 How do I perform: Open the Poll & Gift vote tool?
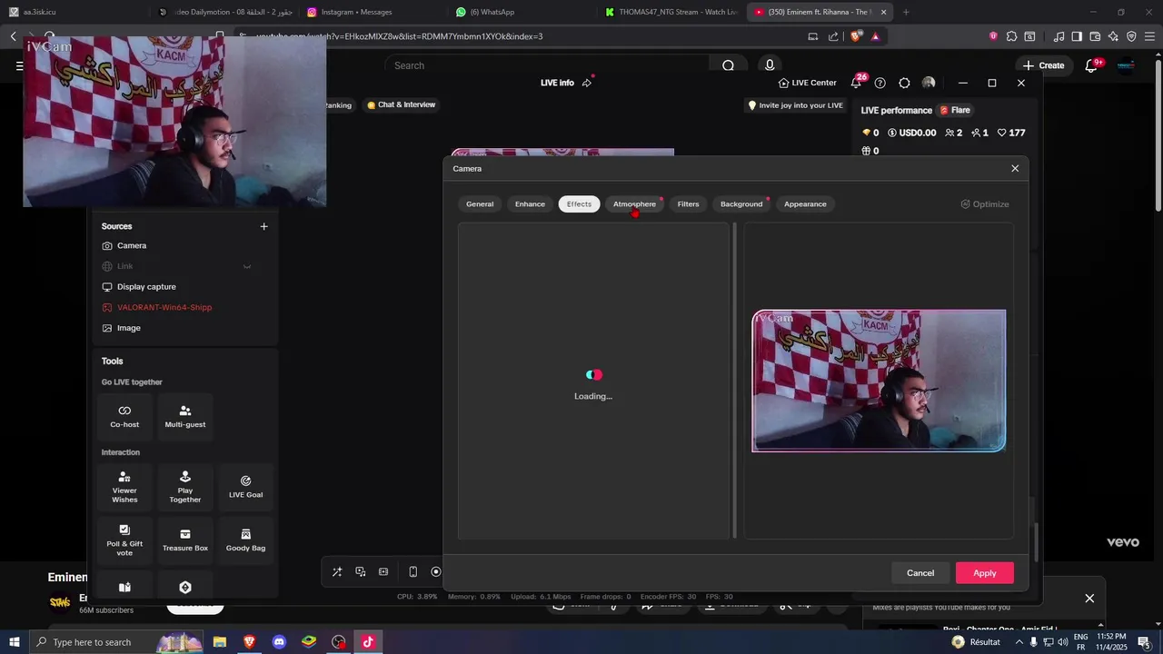124,540
